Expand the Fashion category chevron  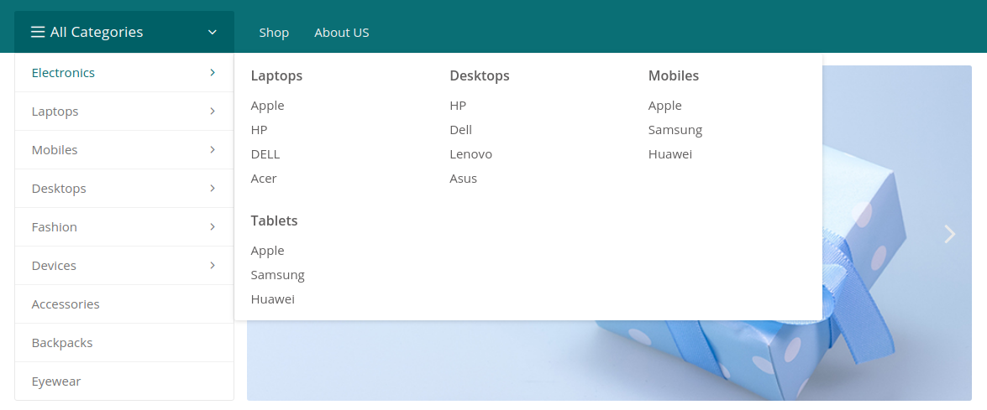[213, 226]
